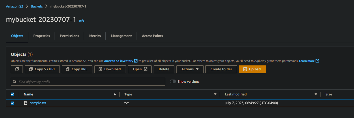Deselect the sample.txt checkbox

click(x=12, y=103)
